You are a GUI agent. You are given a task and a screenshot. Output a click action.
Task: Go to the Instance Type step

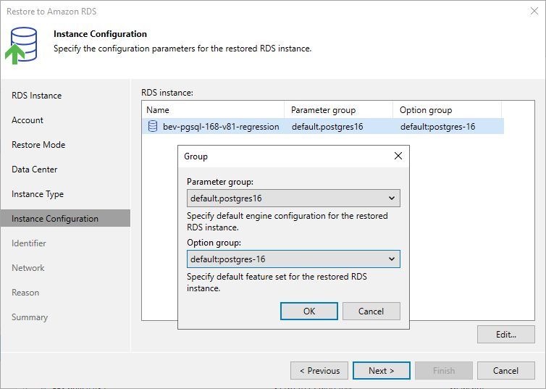pyautogui.click(x=38, y=194)
